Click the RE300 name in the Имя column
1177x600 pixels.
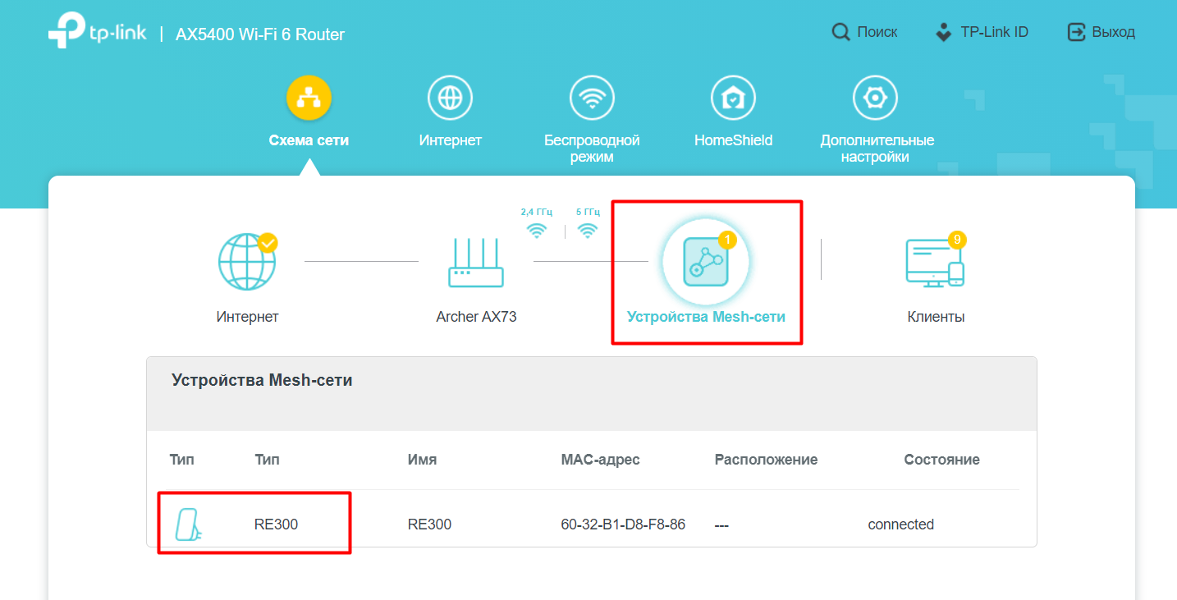(x=429, y=524)
